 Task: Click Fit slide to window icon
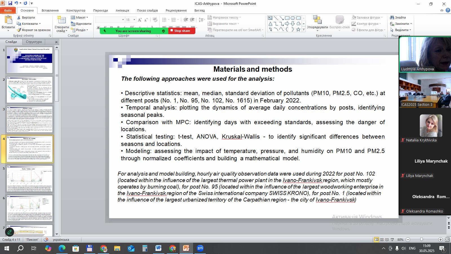coord(447,240)
